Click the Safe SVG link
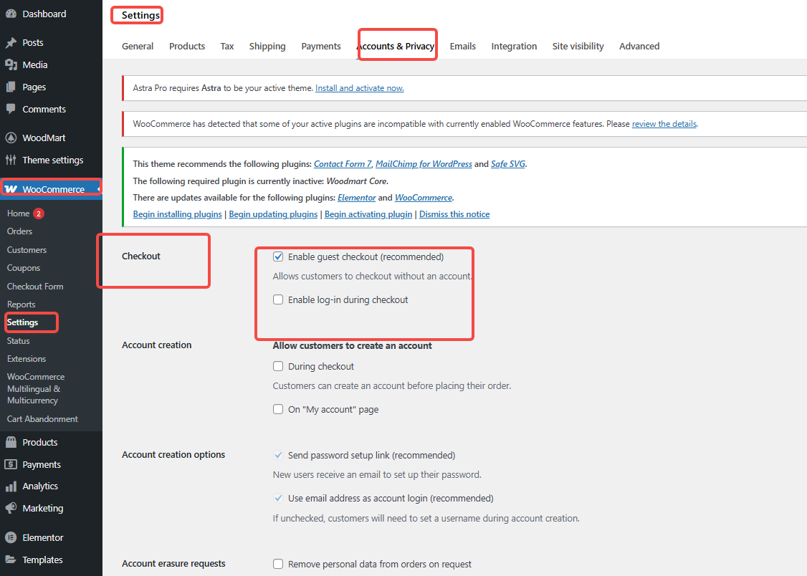Viewport: 807px width, 576px height. point(508,164)
